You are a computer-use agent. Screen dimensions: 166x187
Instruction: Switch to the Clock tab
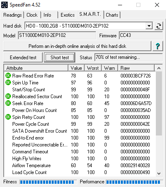32,15
